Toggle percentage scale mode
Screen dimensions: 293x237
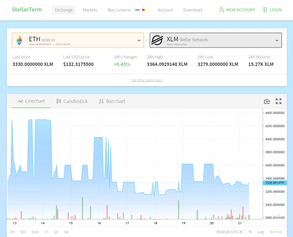[x=250, y=232]
